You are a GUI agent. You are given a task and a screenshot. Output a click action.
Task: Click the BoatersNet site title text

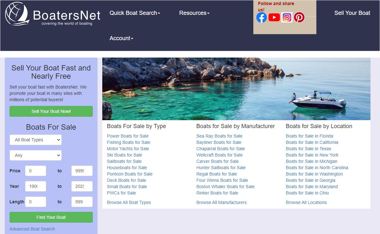point(67,15)
